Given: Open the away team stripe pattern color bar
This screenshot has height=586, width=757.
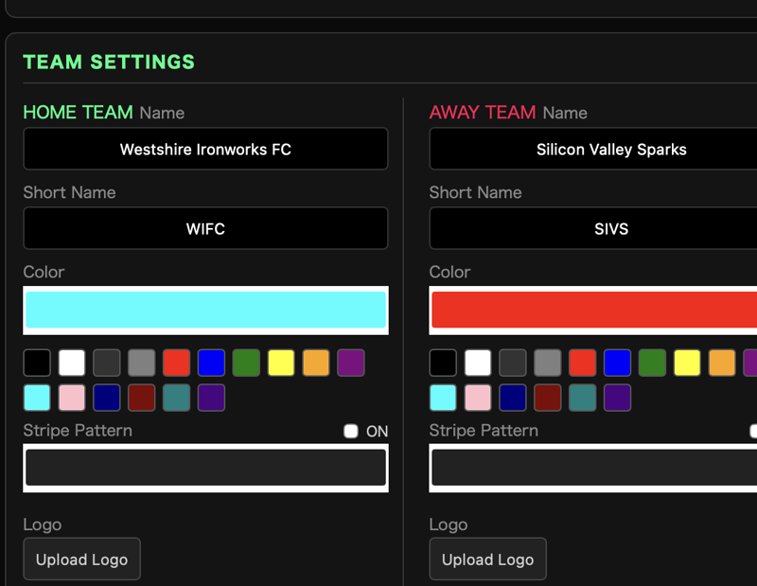Looking at the screenshot, I should (x=593, y=468).
